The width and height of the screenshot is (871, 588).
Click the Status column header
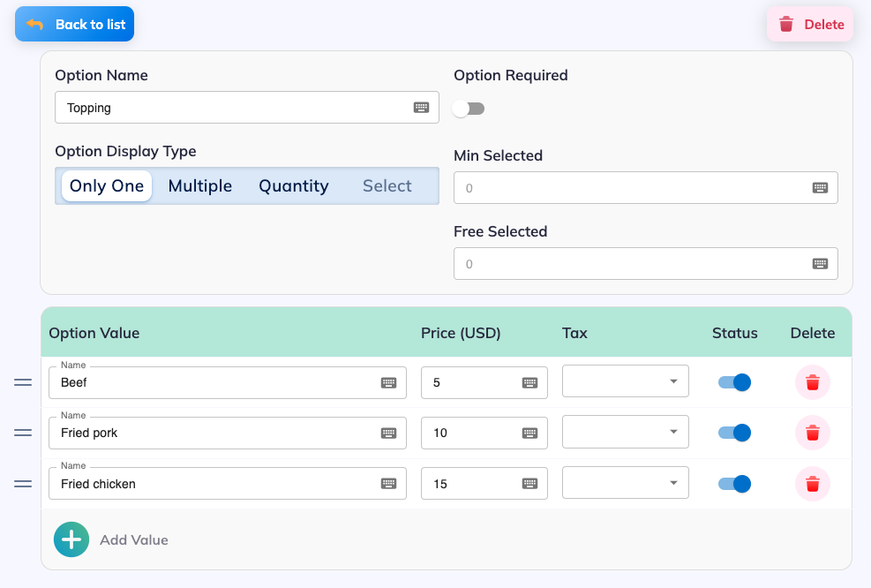click(734, 333)
